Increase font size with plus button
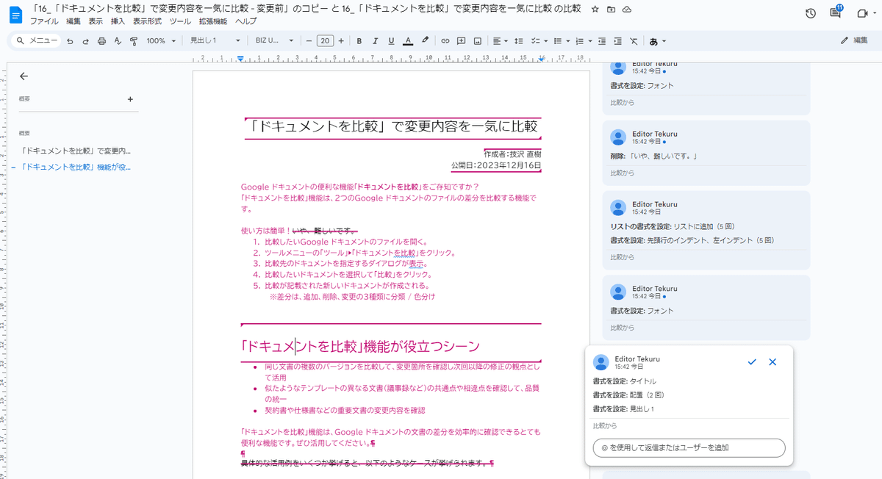The image size is (882, 479). click(x=341, y=41)
